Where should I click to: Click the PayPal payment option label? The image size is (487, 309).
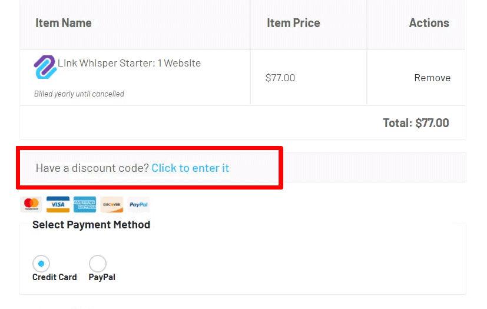102,277
